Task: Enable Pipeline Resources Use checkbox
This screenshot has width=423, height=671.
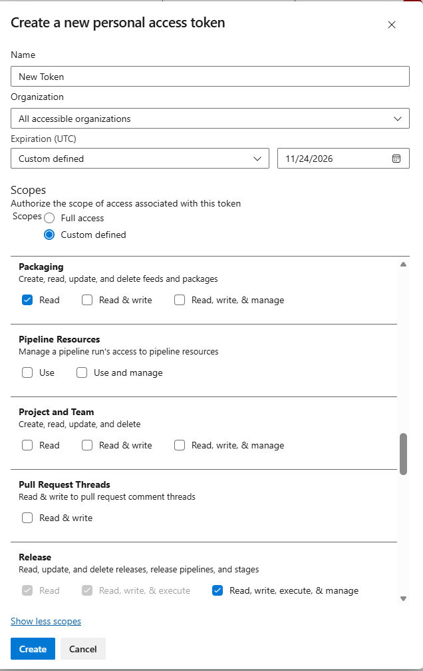Action: coord(27,372)
